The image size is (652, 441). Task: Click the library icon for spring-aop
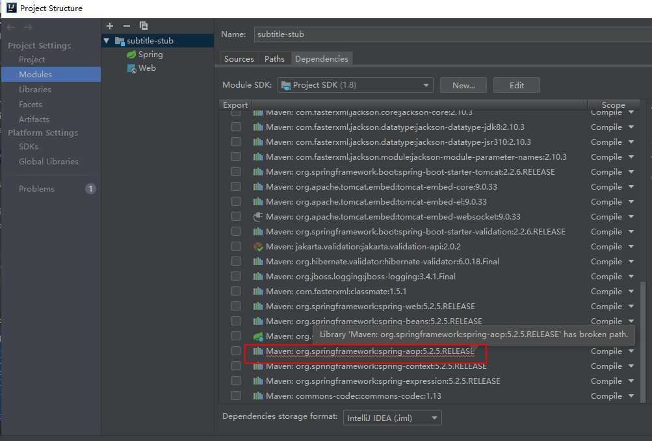258,351
